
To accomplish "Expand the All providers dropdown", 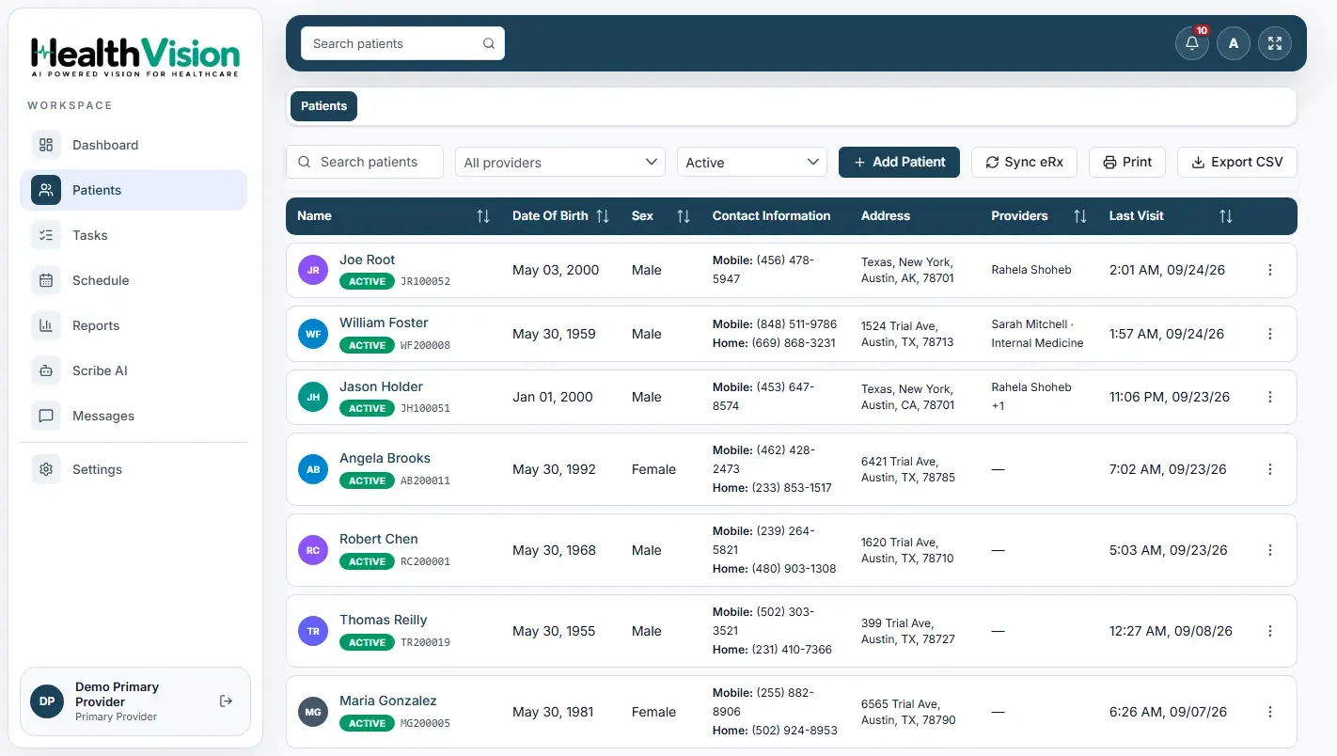I will [560, 162].
